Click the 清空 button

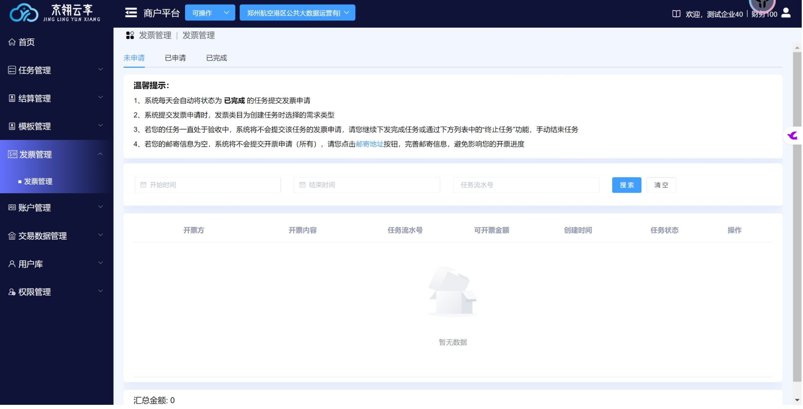(661, 185)
